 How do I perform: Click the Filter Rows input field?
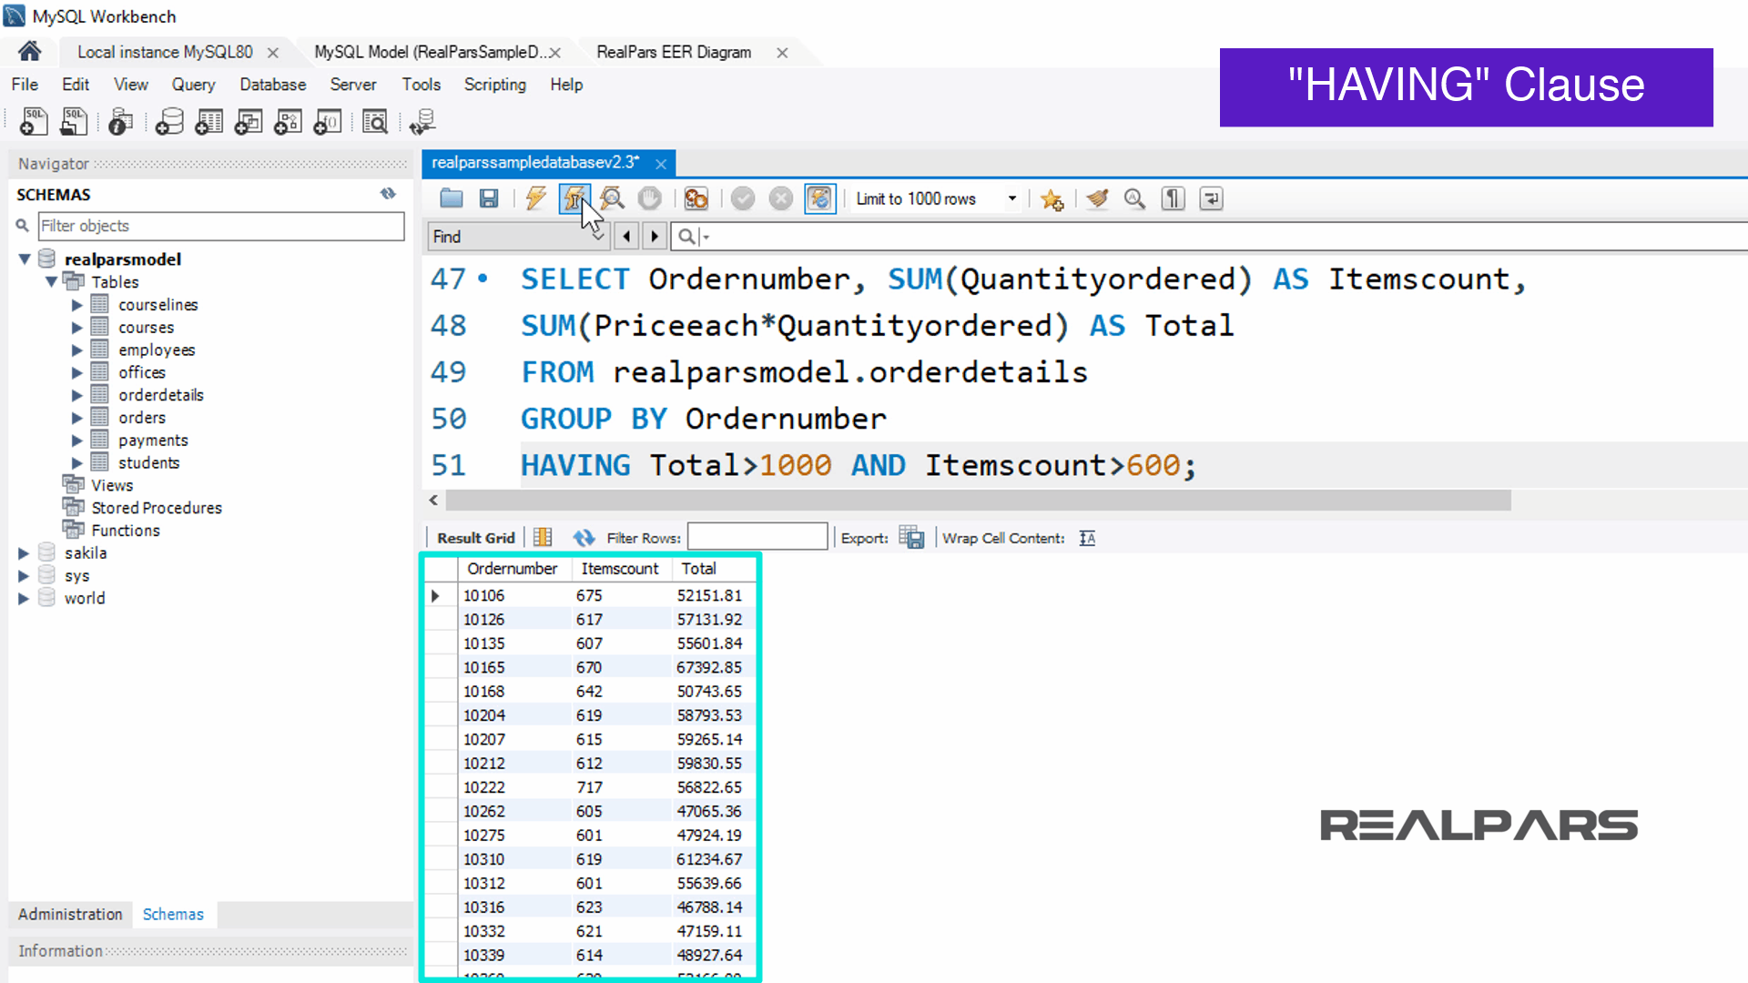coord(757,537)
